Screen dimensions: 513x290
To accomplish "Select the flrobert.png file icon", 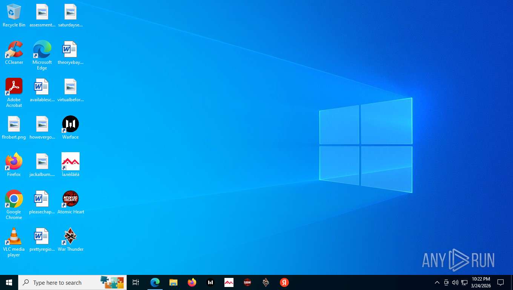I will (x=14, y=128).
